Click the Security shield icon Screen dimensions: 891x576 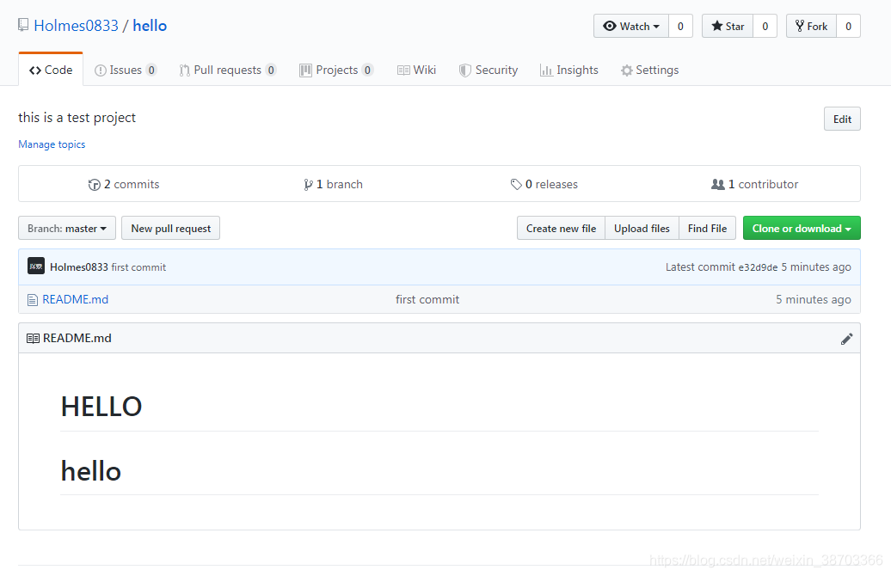click(464, 70)
